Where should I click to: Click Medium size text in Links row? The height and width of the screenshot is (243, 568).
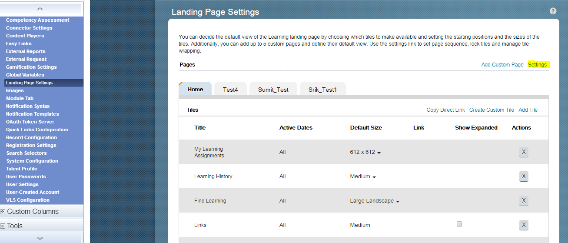360,225
